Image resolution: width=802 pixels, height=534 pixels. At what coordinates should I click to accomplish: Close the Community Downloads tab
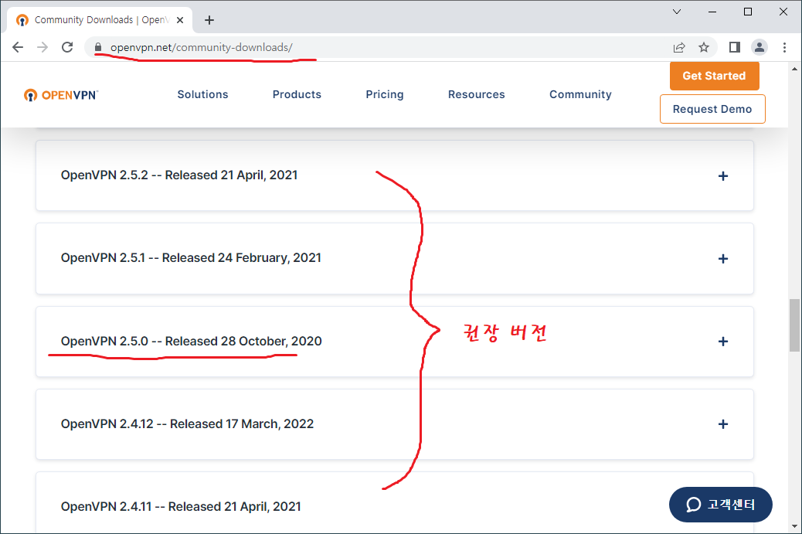pyautogui.click(x=180, y=20)
